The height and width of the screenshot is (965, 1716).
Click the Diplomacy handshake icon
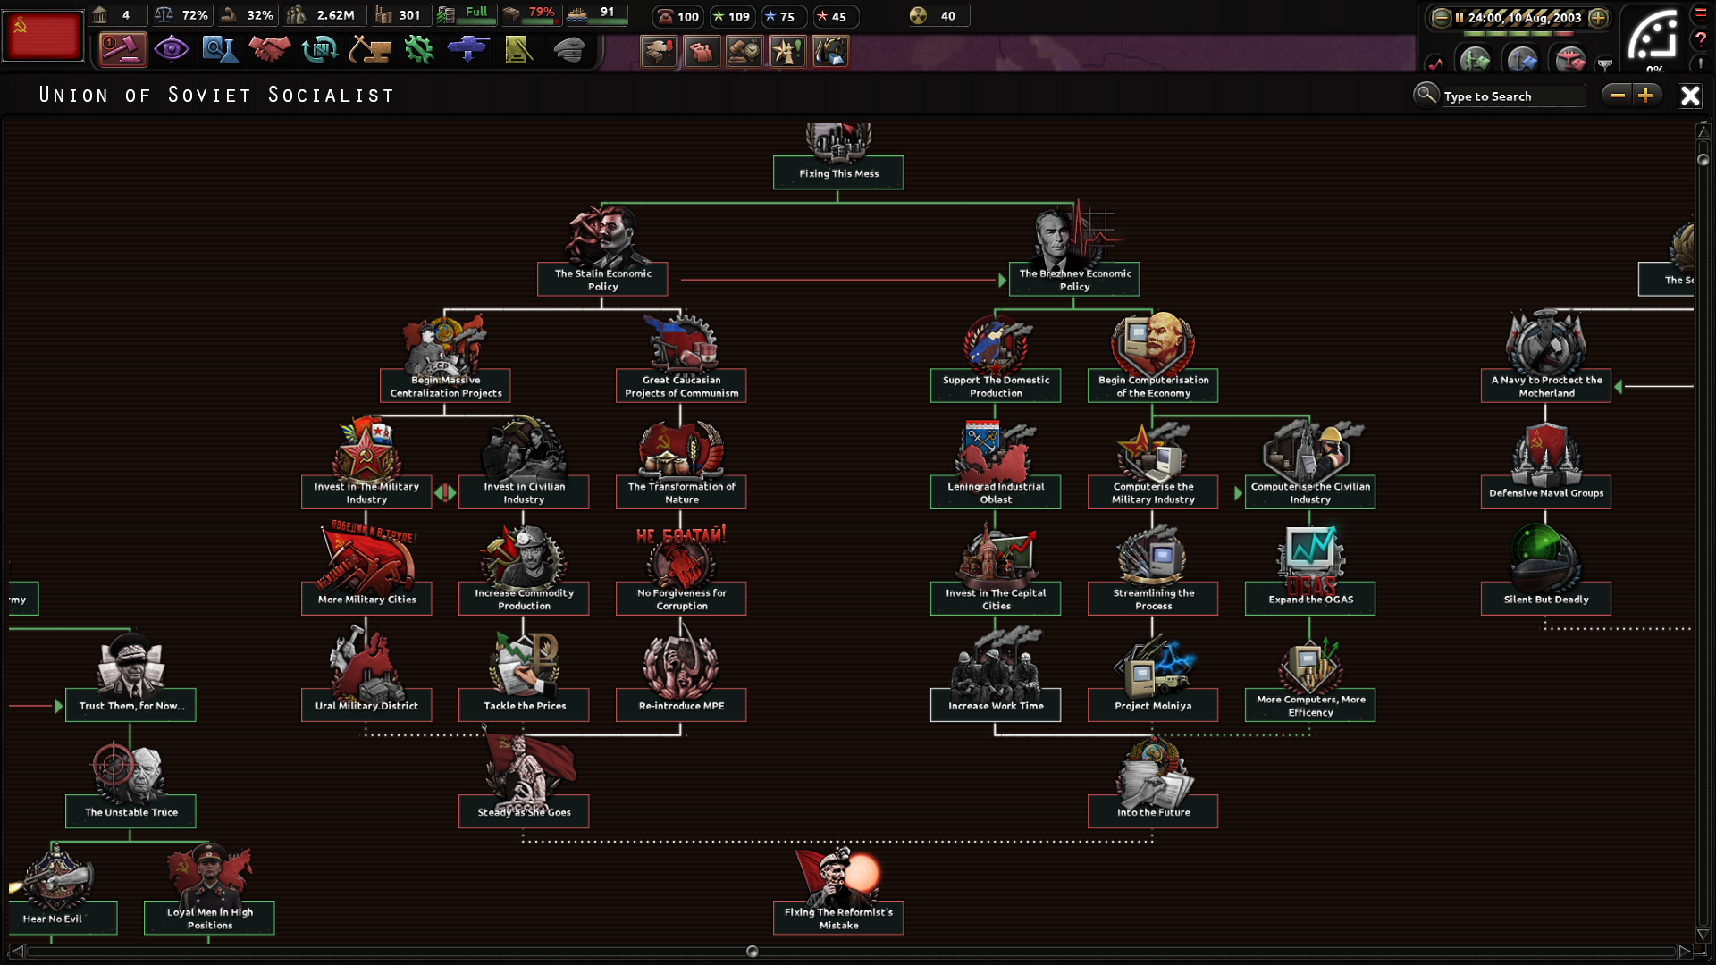pyautogui.click(x=269, y=50)
